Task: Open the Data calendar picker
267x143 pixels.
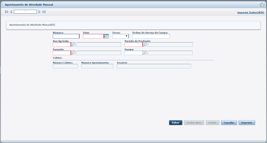Action: pos(107,36)
